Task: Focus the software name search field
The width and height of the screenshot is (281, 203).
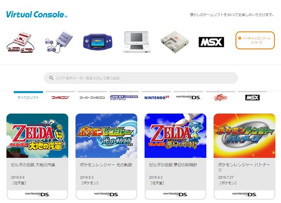Action: pyautogui.click(x=141, y=78)
